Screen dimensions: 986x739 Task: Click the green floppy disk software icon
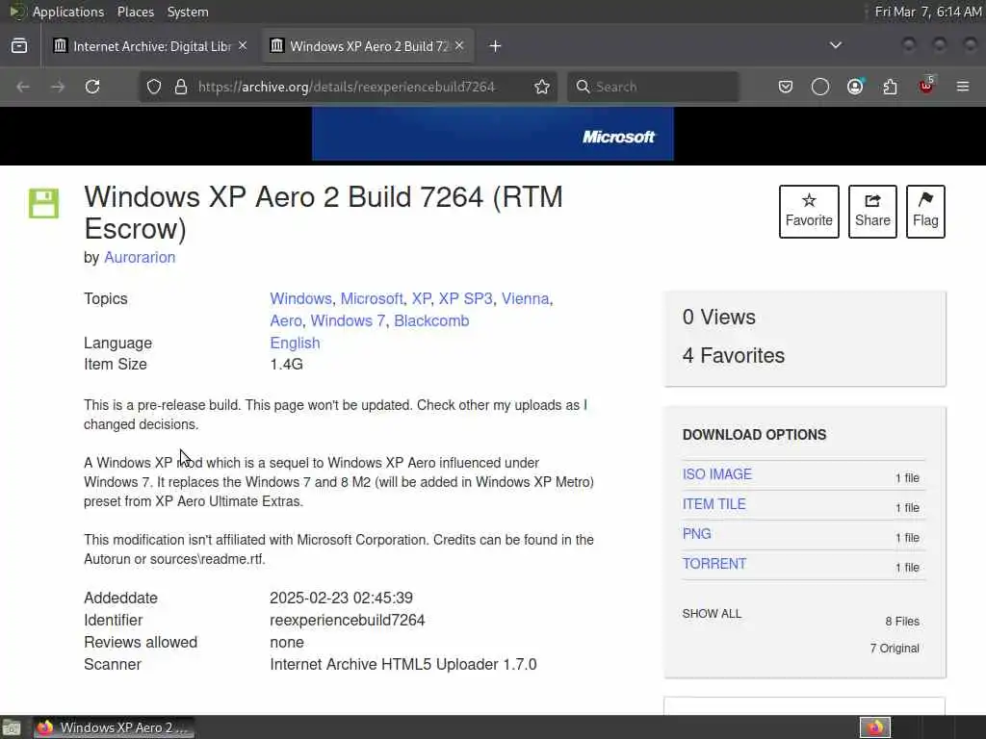[x=43, y=203]
